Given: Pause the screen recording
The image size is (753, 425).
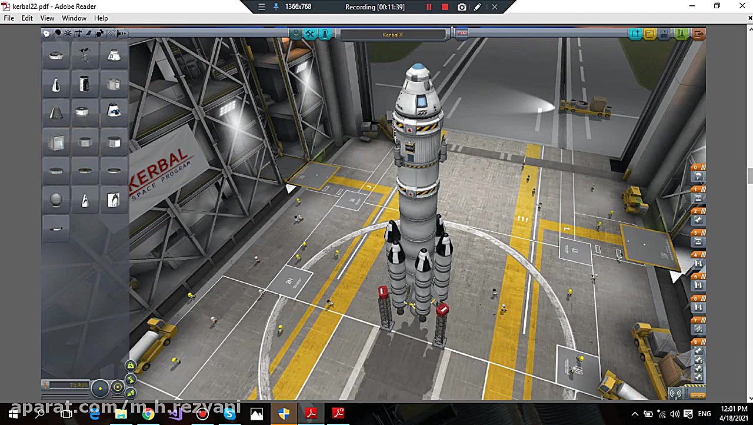Looking at the screenshot, I should point(429,7).
